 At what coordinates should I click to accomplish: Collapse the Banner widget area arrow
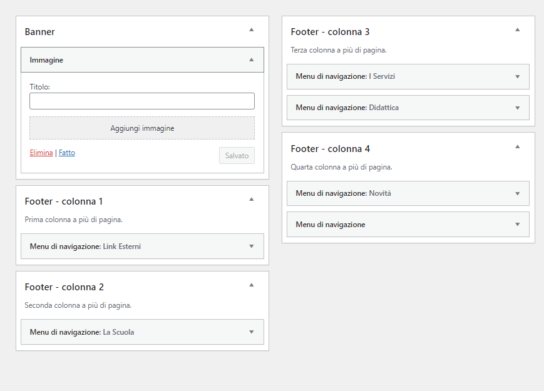coord(252,30)
